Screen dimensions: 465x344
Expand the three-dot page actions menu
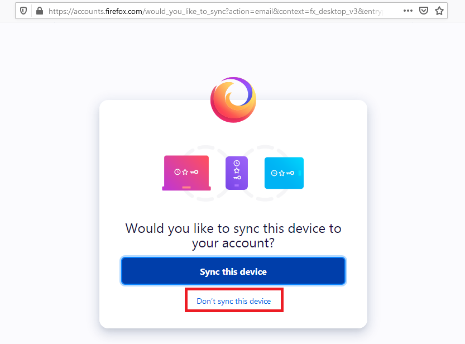(x=408, y=11)
